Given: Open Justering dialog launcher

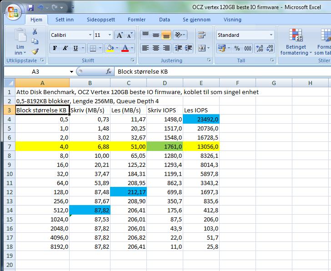Looking at the screenshot, I should [x=209, y=60].
